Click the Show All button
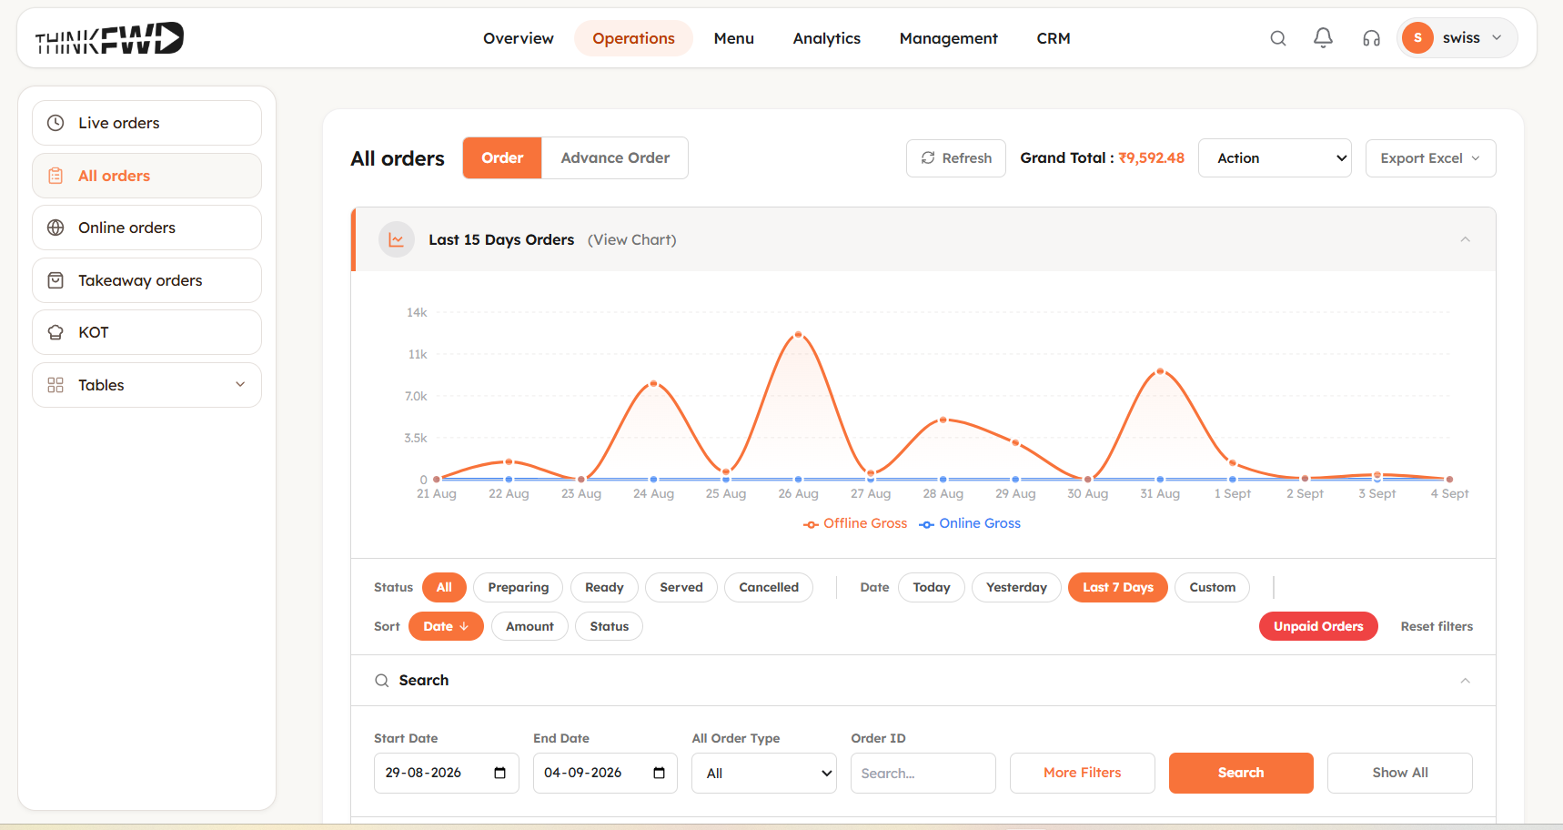 [x=1400, y=773]
